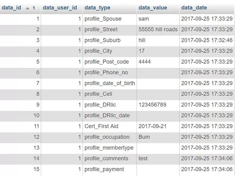The width and height of the screenshot is (240, 176).
Task: Sort table by data_date column header
Action: tap(194, 8)
